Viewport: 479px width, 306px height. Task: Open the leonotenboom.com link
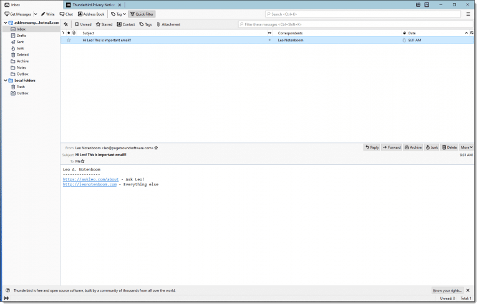[x=90, y=184]
